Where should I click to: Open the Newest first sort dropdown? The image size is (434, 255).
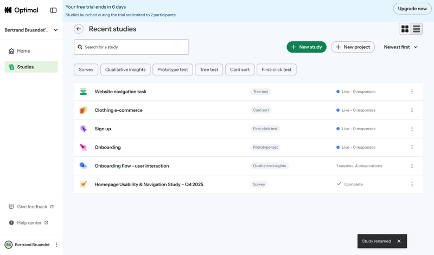pos(400,47)
